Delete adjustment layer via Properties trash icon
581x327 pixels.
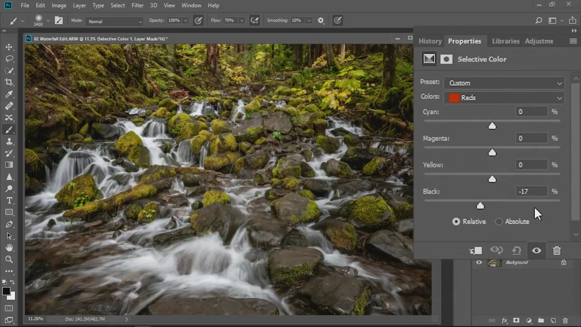pos(557,250)
